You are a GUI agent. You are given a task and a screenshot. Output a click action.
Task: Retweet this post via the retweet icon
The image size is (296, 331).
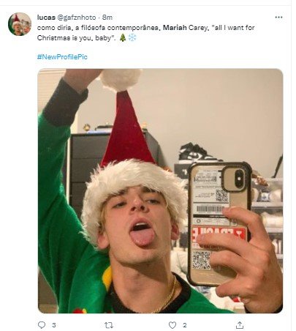109,325
